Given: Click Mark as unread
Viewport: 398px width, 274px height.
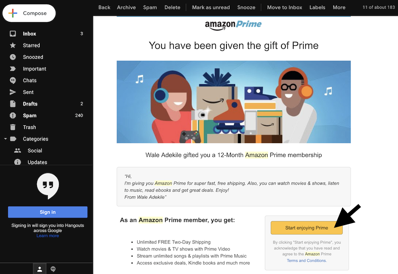Looking at the screenshot, I should (211, 8).
